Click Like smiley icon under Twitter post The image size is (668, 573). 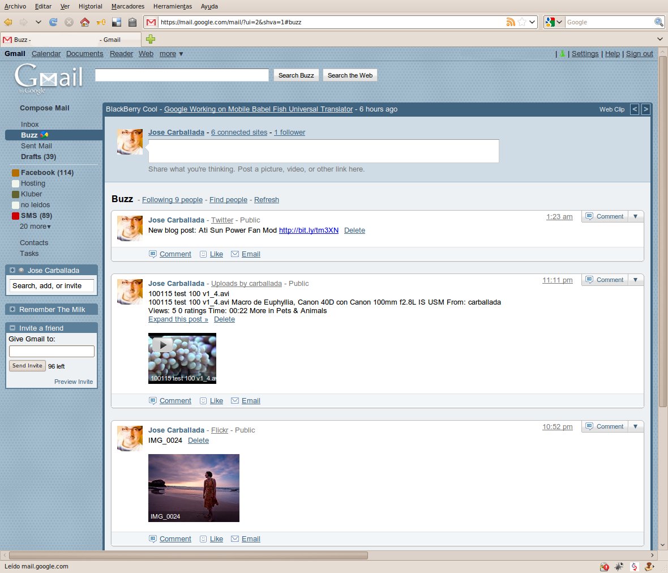(203, 254)
